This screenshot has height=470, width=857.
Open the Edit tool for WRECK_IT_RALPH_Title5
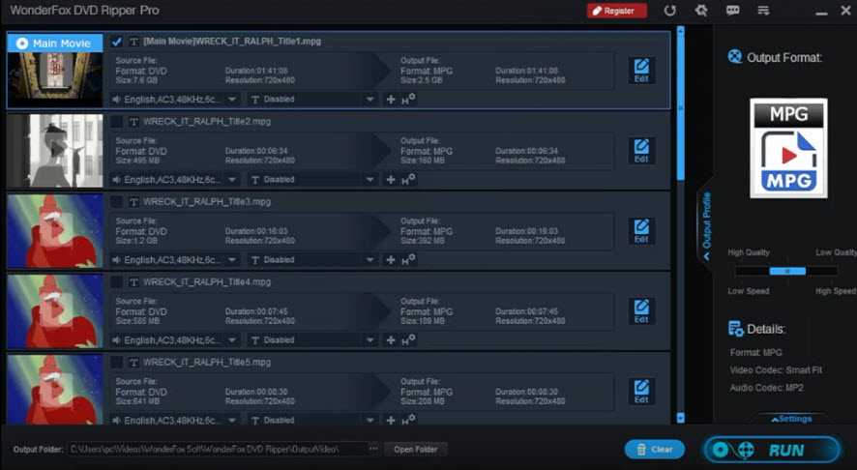click(641, 392)
